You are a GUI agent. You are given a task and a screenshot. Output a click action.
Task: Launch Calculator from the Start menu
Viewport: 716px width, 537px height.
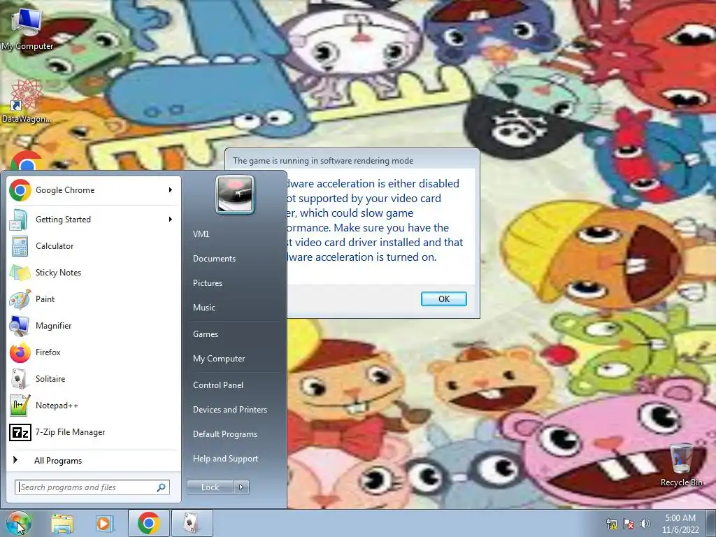pos(94,245)
